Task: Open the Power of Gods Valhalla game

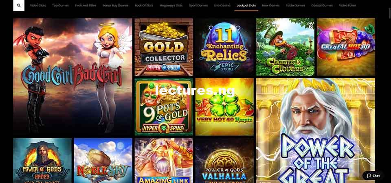Action: [x=224, y=161]
